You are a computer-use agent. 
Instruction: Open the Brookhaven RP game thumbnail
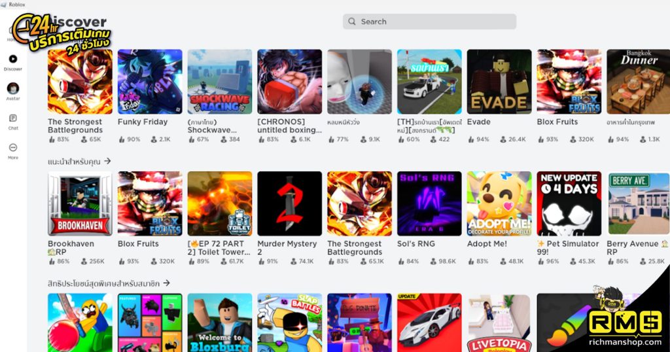click(x=80, y=203)
